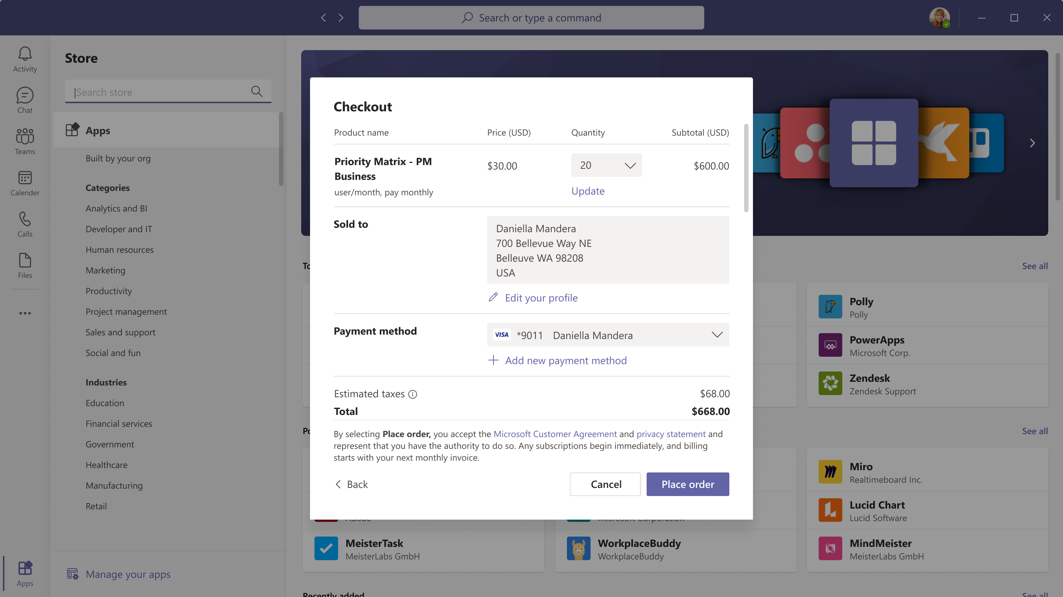Click the banner next arrow chevron
The width and height of the screenshot is (1063, 597).
pos(1032,143)
